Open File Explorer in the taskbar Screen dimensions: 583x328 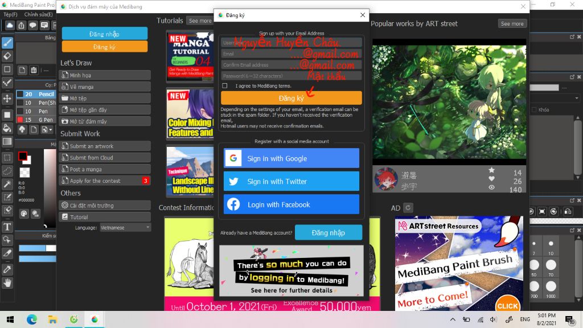[x=52, y=319]
